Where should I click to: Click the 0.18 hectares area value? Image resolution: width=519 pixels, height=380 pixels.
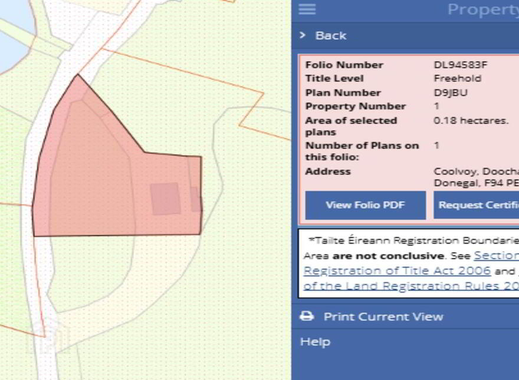471,120
